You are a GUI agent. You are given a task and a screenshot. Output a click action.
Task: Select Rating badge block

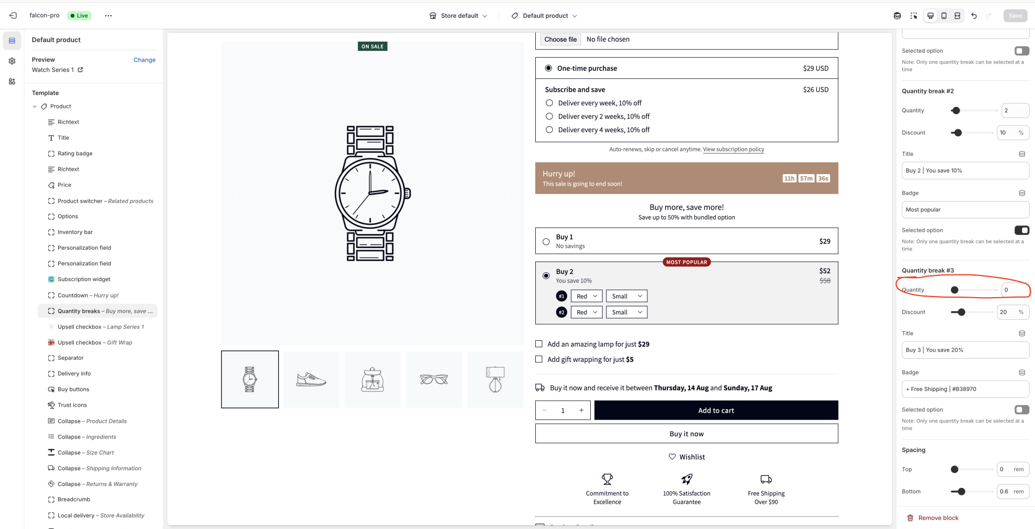tap(98, 154)
